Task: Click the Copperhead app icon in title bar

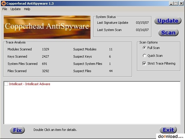Action: [x=3, y=3]
